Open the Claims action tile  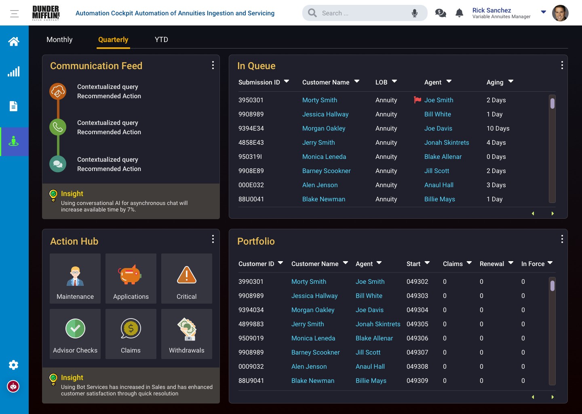131,334
